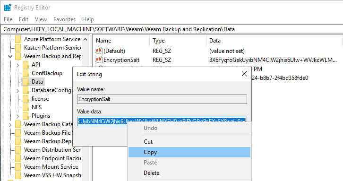Image resolution: width=343 pixels, height=181 pixels.
Task: Select the Data folder icon
Action: pyautogui.click(x=26, y=82)
